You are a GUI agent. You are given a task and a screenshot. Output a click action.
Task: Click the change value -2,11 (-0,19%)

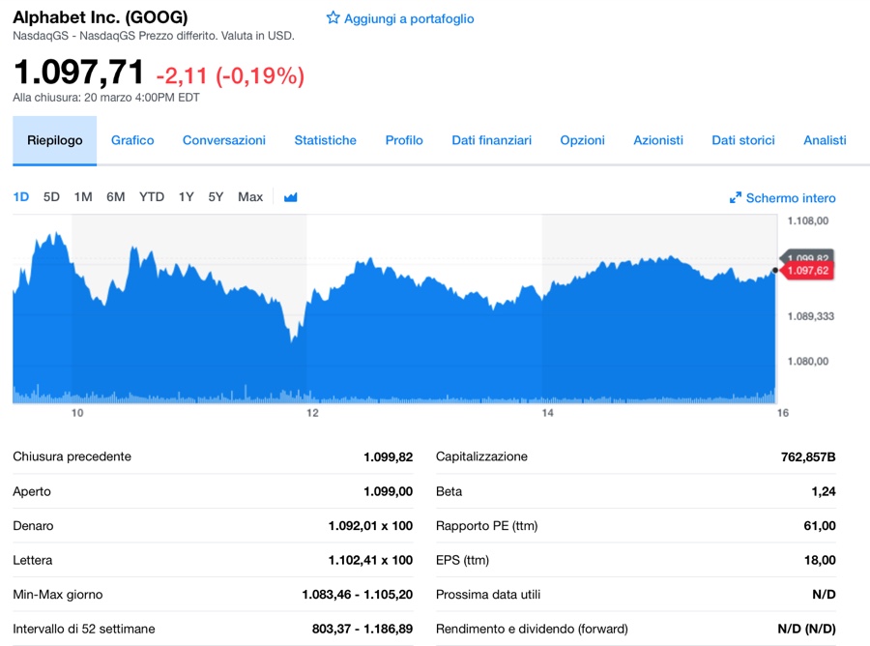click(230, 76)
